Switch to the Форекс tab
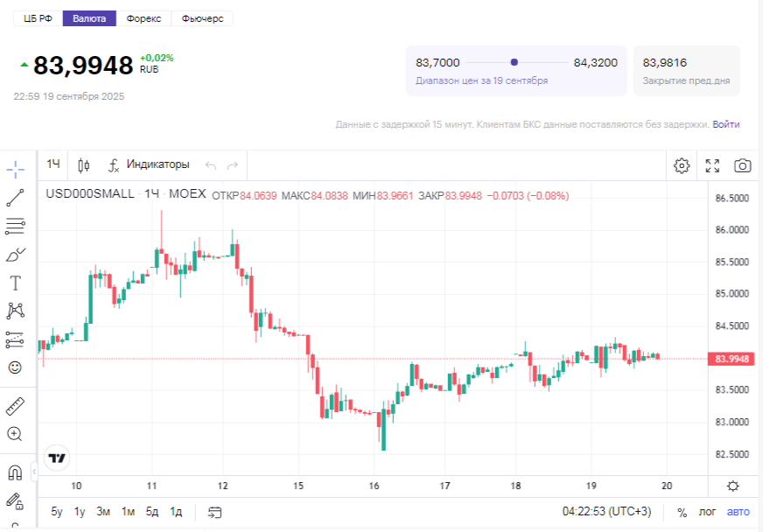The height and width of the screenshot is (532, 763). (143, 18)
